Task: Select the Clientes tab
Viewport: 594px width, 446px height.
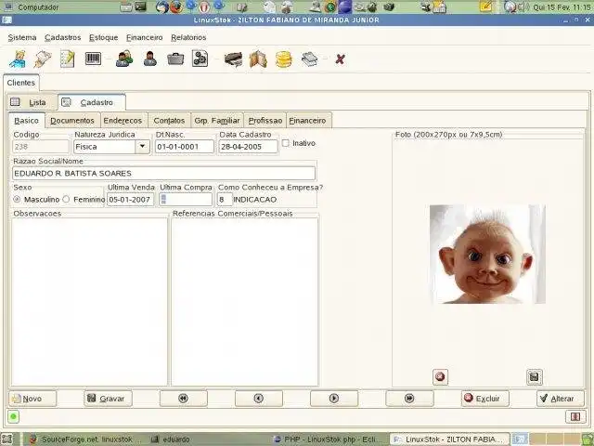Action: [x=21, y=83]
